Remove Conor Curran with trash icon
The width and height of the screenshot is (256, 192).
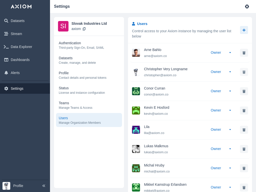pos(244,91)
